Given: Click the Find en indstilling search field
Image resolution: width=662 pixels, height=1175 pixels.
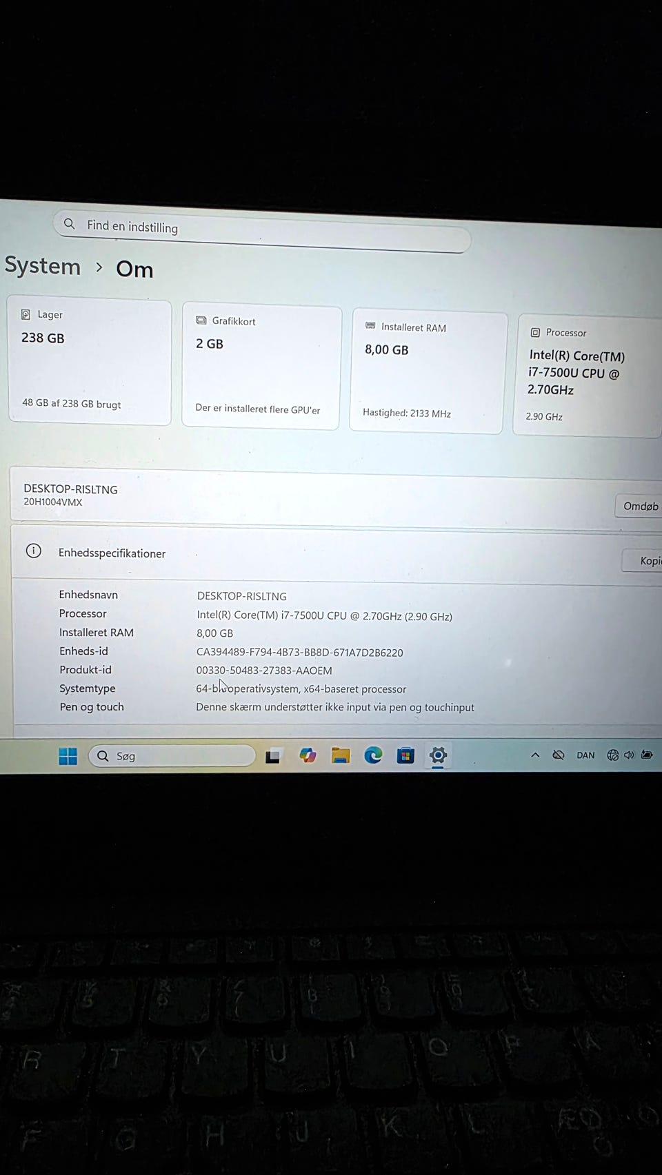Looking at the screenshot, I should pyautogui.click(x=262, y=232).
